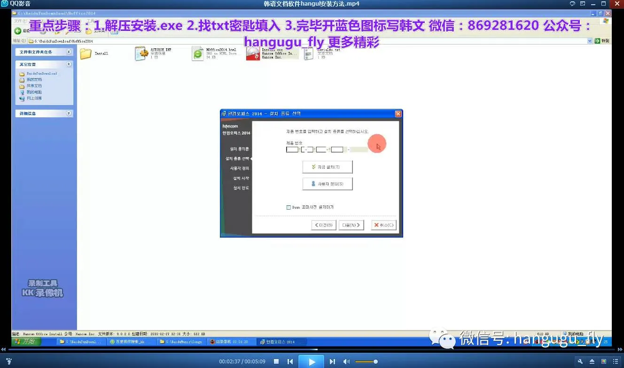Enable Daum 꼬마사전 install checkbox
This screenshot has width=624, height=368.
[289, 207]
